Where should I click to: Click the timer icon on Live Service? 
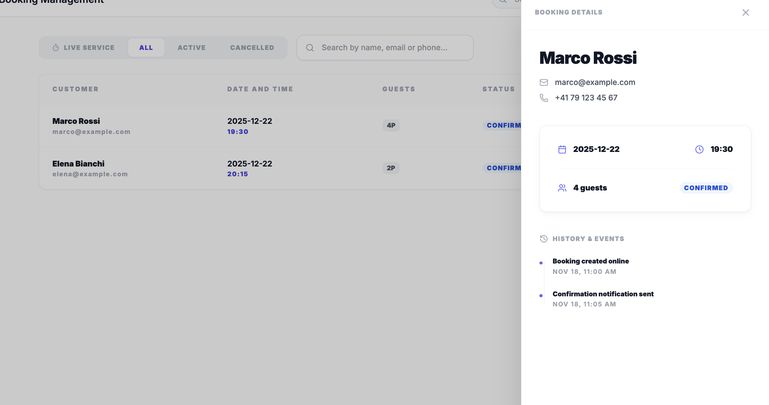point(56,48)
